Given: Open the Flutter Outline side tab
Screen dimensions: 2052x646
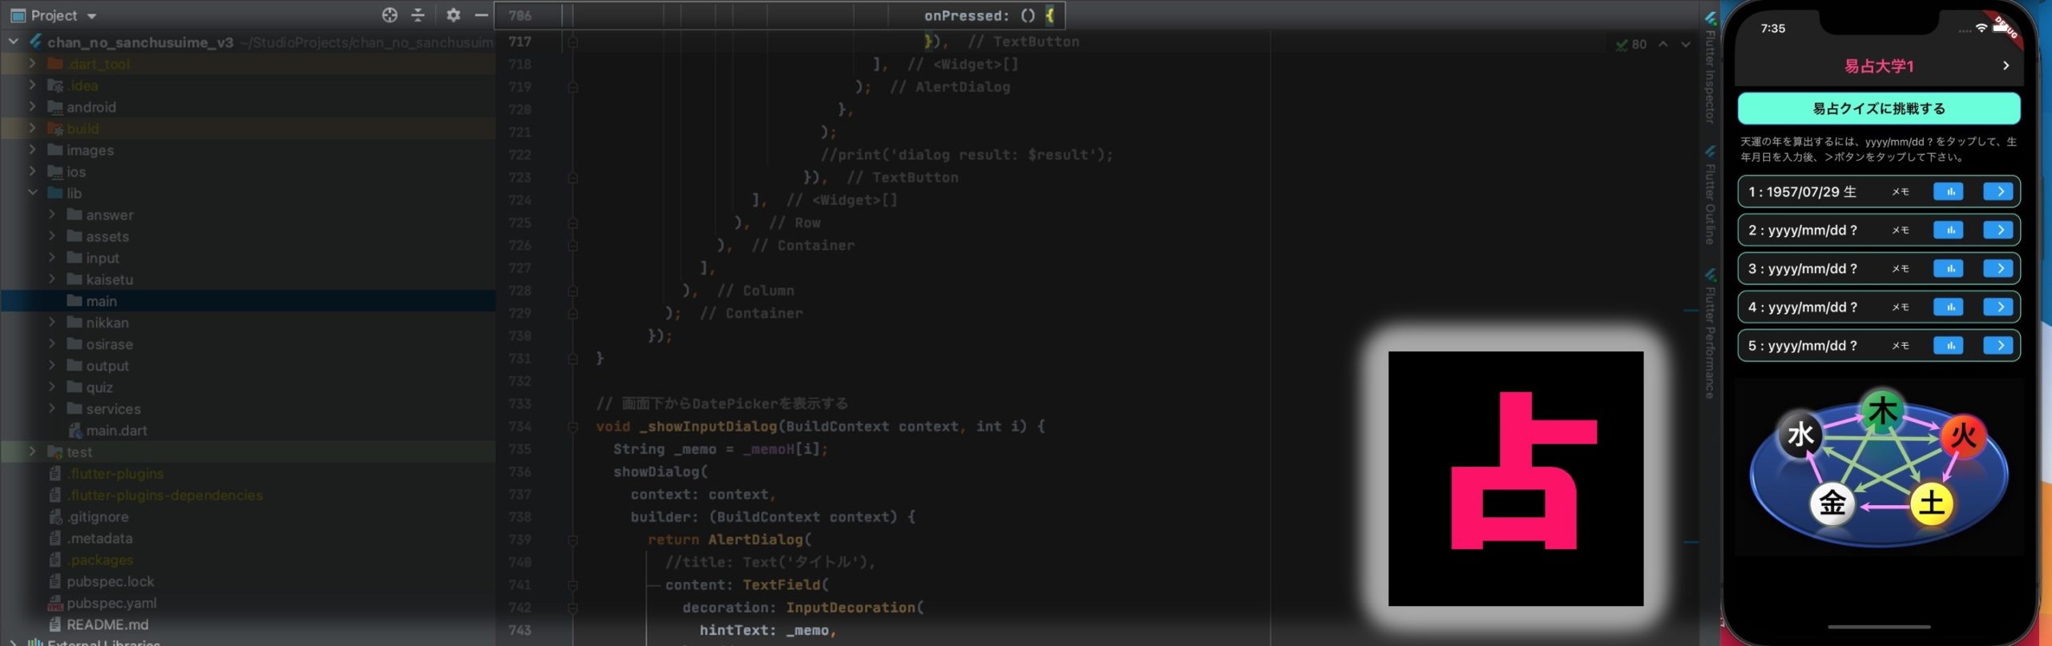Looking at the screenshot, I should [x=1710, y=200].
